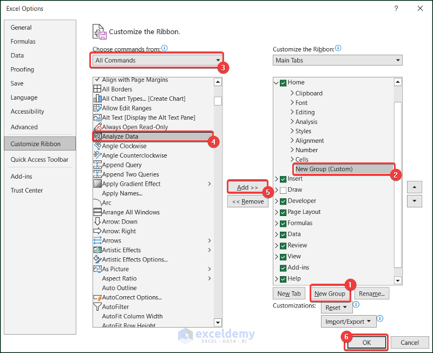Image resolution: width=433 pixels, height=353 pixels.
Task: Click the Angle Clockwise icon
Action: (x=97, y=146)
